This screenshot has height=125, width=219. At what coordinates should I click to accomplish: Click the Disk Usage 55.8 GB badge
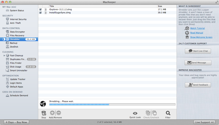click(31, 67)
